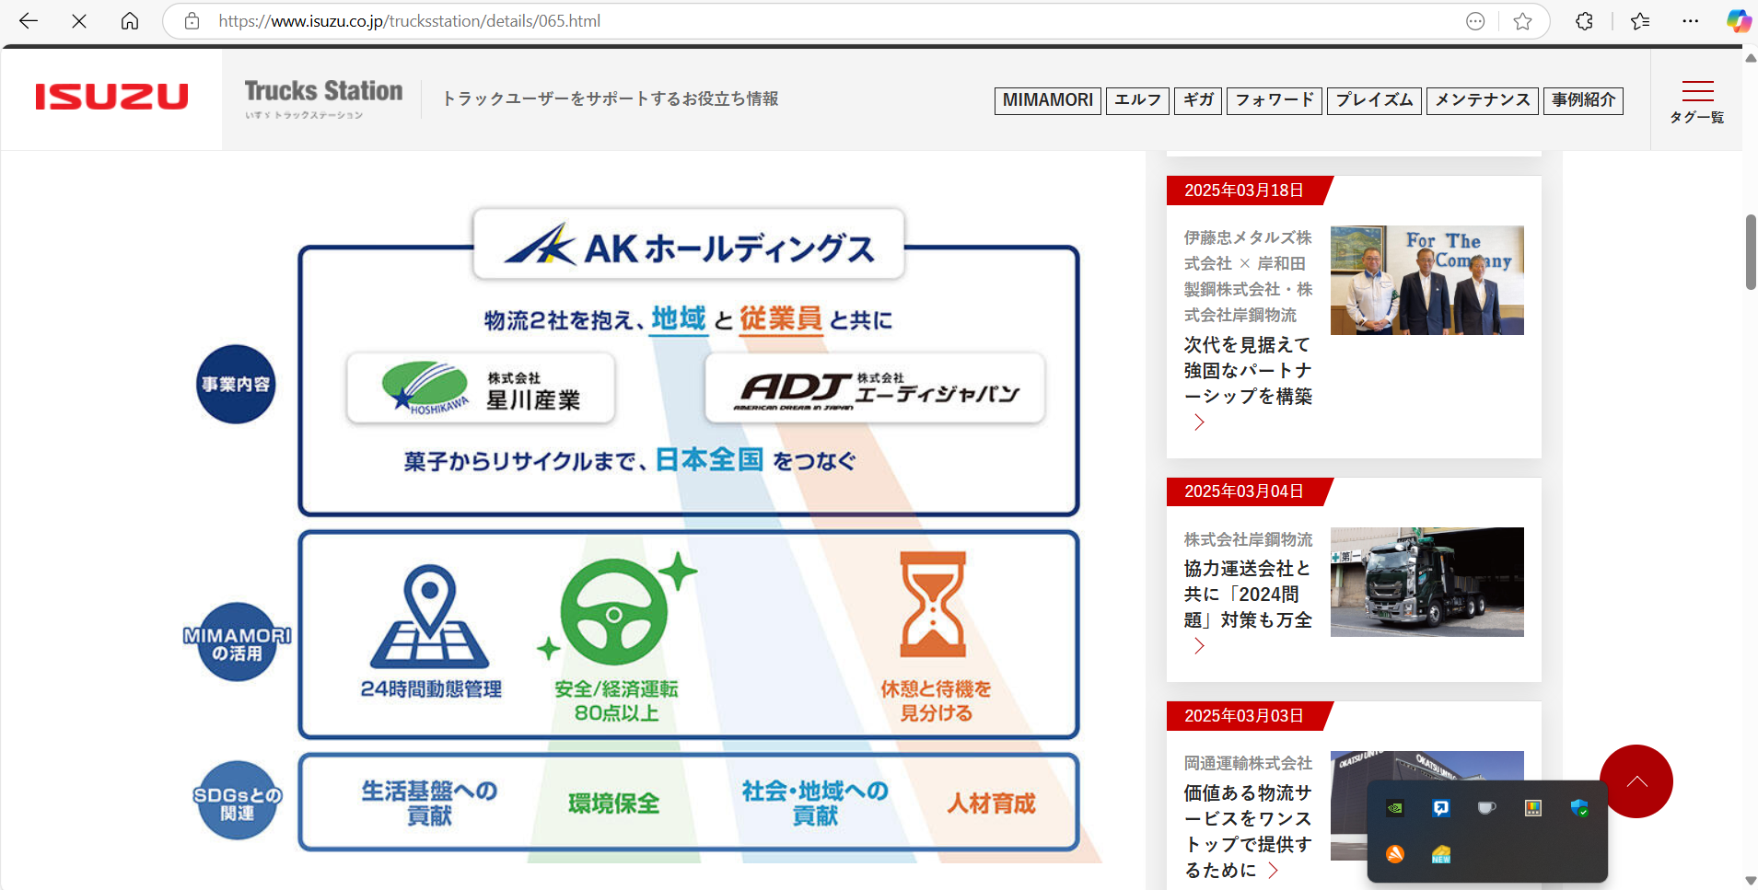Stop loading the page
1758x890 pixels.
79,21
